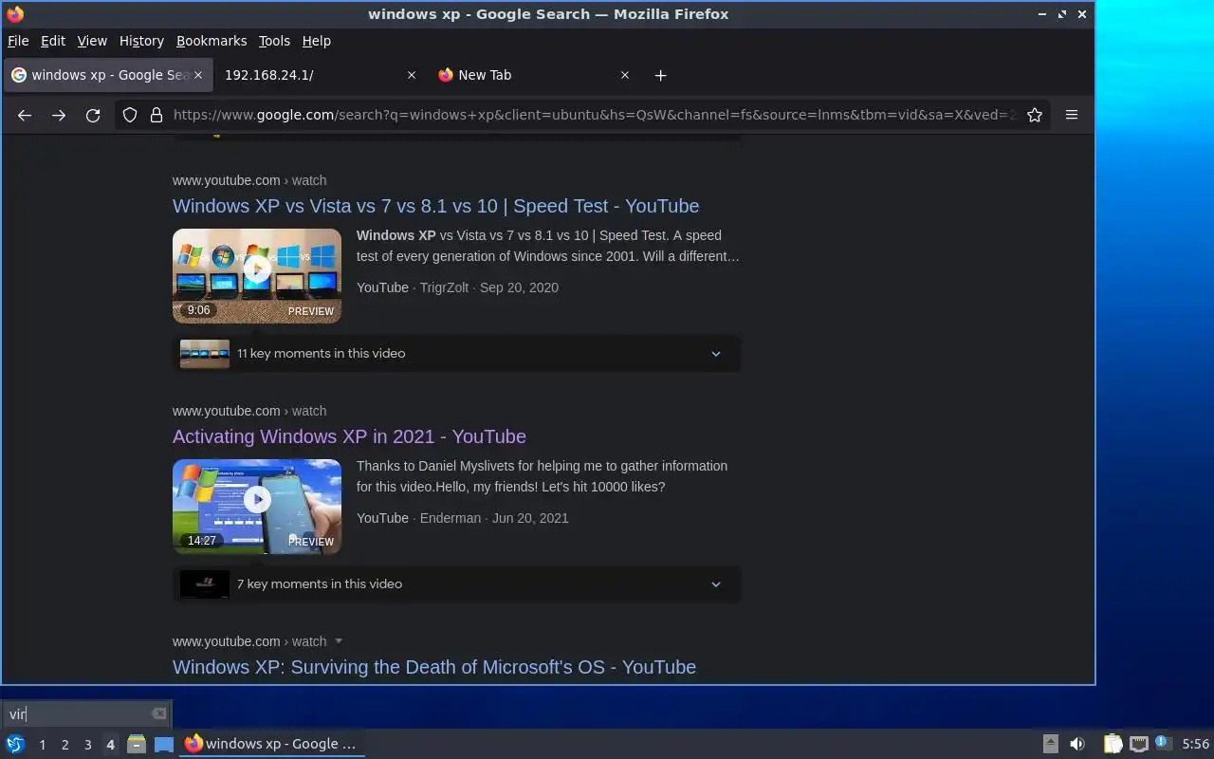Open the clipboard manager tray icon
Screen dimensions: 1214x759
click(x=1113, y=744)
